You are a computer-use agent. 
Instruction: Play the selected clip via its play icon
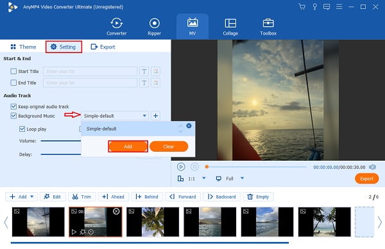click(x=74, y=232)
